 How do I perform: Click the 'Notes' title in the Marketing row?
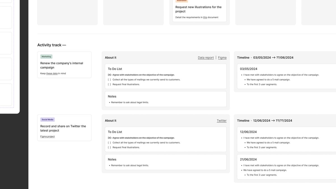[x=112, y=96]
